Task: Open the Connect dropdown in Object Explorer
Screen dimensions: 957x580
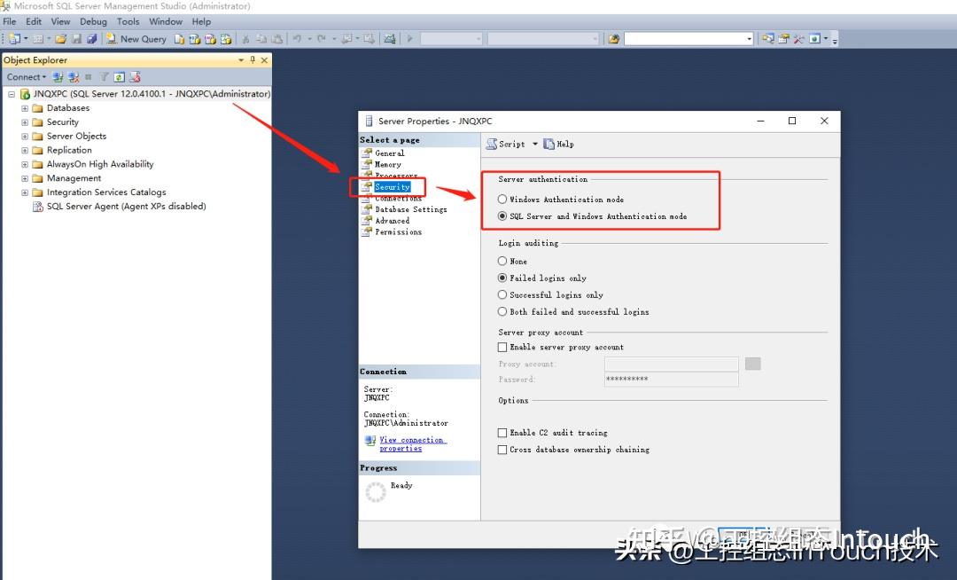Action: tap(27, 77)
